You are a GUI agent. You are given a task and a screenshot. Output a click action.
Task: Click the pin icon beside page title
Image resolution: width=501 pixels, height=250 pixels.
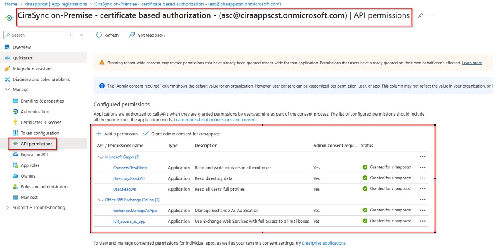pos(421,15)
